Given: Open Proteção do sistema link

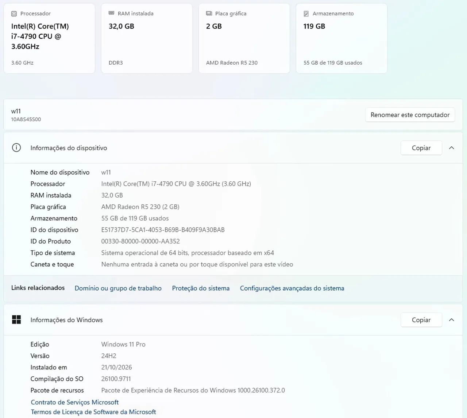Looking at the screenshot, I should 201,288.
